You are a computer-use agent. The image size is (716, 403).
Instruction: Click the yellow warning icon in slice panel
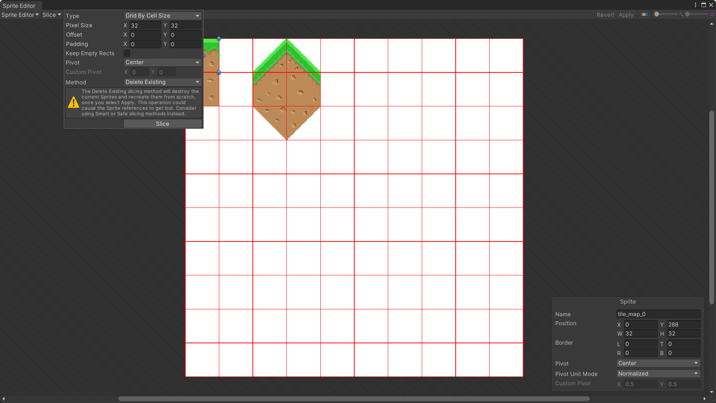click(x=73, y=102)
